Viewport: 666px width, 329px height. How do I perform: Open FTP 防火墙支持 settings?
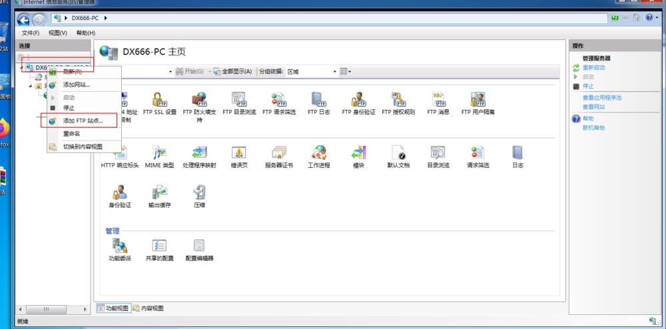[x=199, y=107]
